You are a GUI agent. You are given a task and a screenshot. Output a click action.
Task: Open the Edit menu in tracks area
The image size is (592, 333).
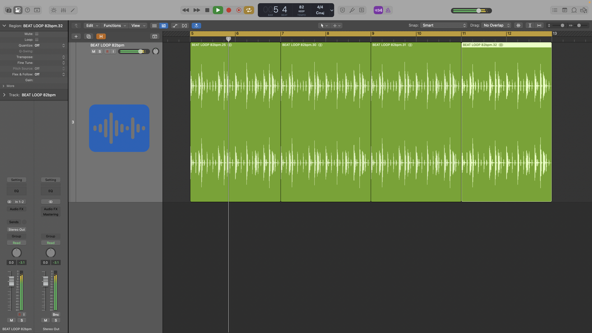click(x=91, y=26)
